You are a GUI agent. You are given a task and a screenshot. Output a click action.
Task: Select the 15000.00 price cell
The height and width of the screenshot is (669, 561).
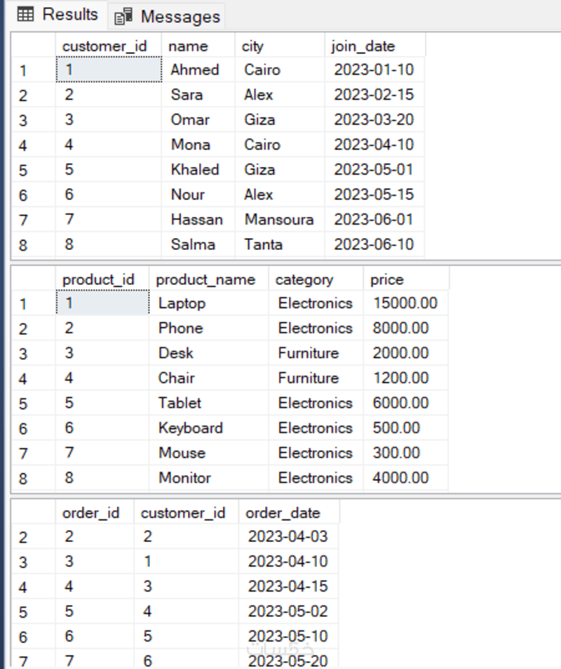click(x=405, y=303)
